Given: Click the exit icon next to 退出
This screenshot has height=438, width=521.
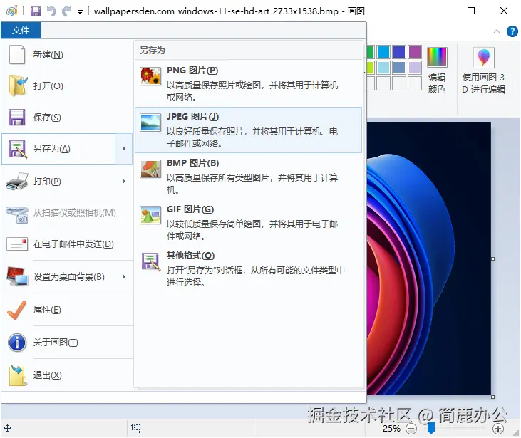Looking at the screenshot, I should (x=18, y=375).
